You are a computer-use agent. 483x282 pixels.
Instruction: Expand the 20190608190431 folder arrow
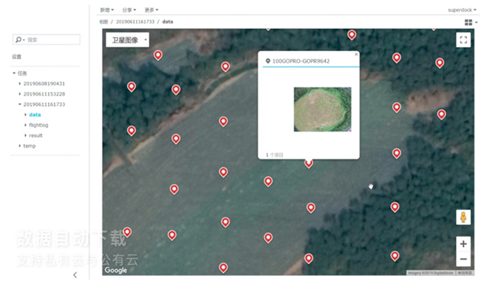point(19,83)
